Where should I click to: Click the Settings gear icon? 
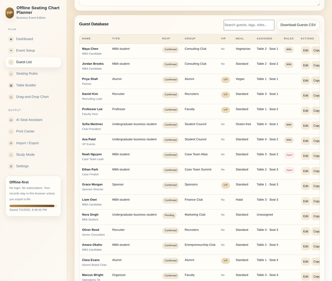pos(11,166)
